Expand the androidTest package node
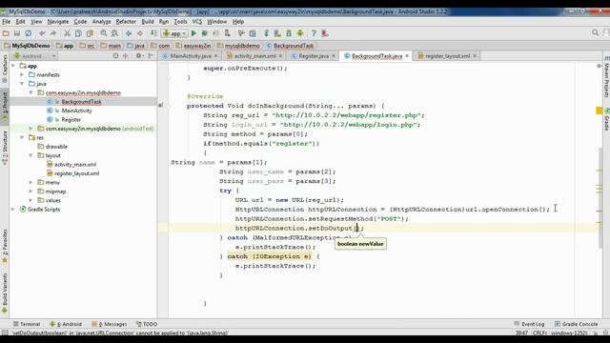Image resolution: width=610 pixels, height=343 pixels. [x=31, y=129]
